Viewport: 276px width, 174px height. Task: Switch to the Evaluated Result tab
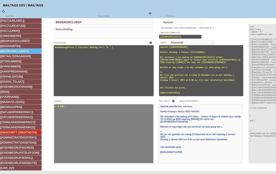pyautogui.click(x=189, y=101)
